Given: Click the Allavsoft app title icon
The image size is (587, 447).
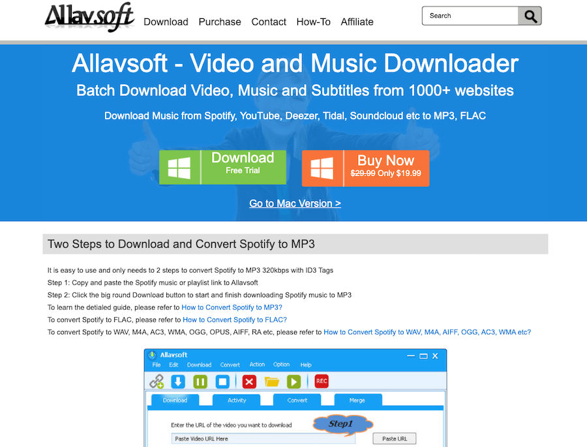Looking at the screenshot, I should pos(153,355).
